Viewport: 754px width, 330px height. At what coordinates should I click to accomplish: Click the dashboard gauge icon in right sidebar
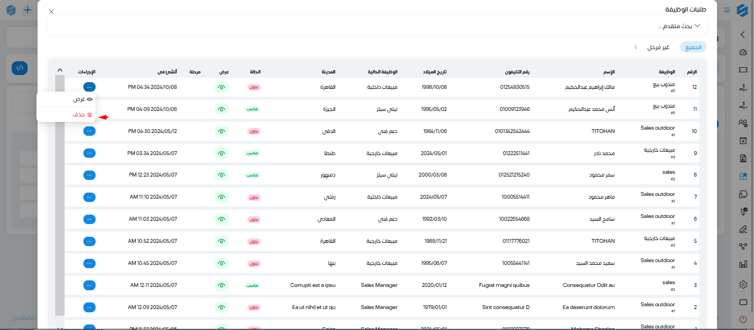(x=743, y=52)
